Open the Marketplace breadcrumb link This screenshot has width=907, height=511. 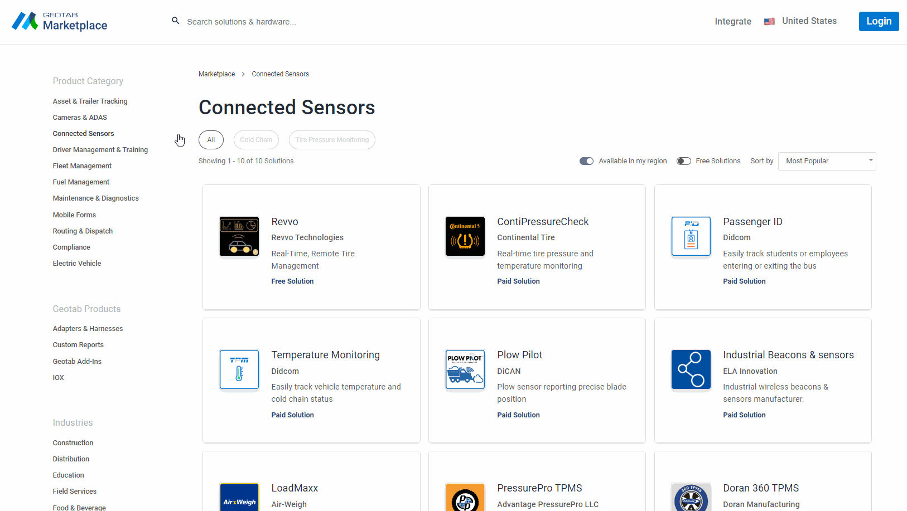coord(216,74)
